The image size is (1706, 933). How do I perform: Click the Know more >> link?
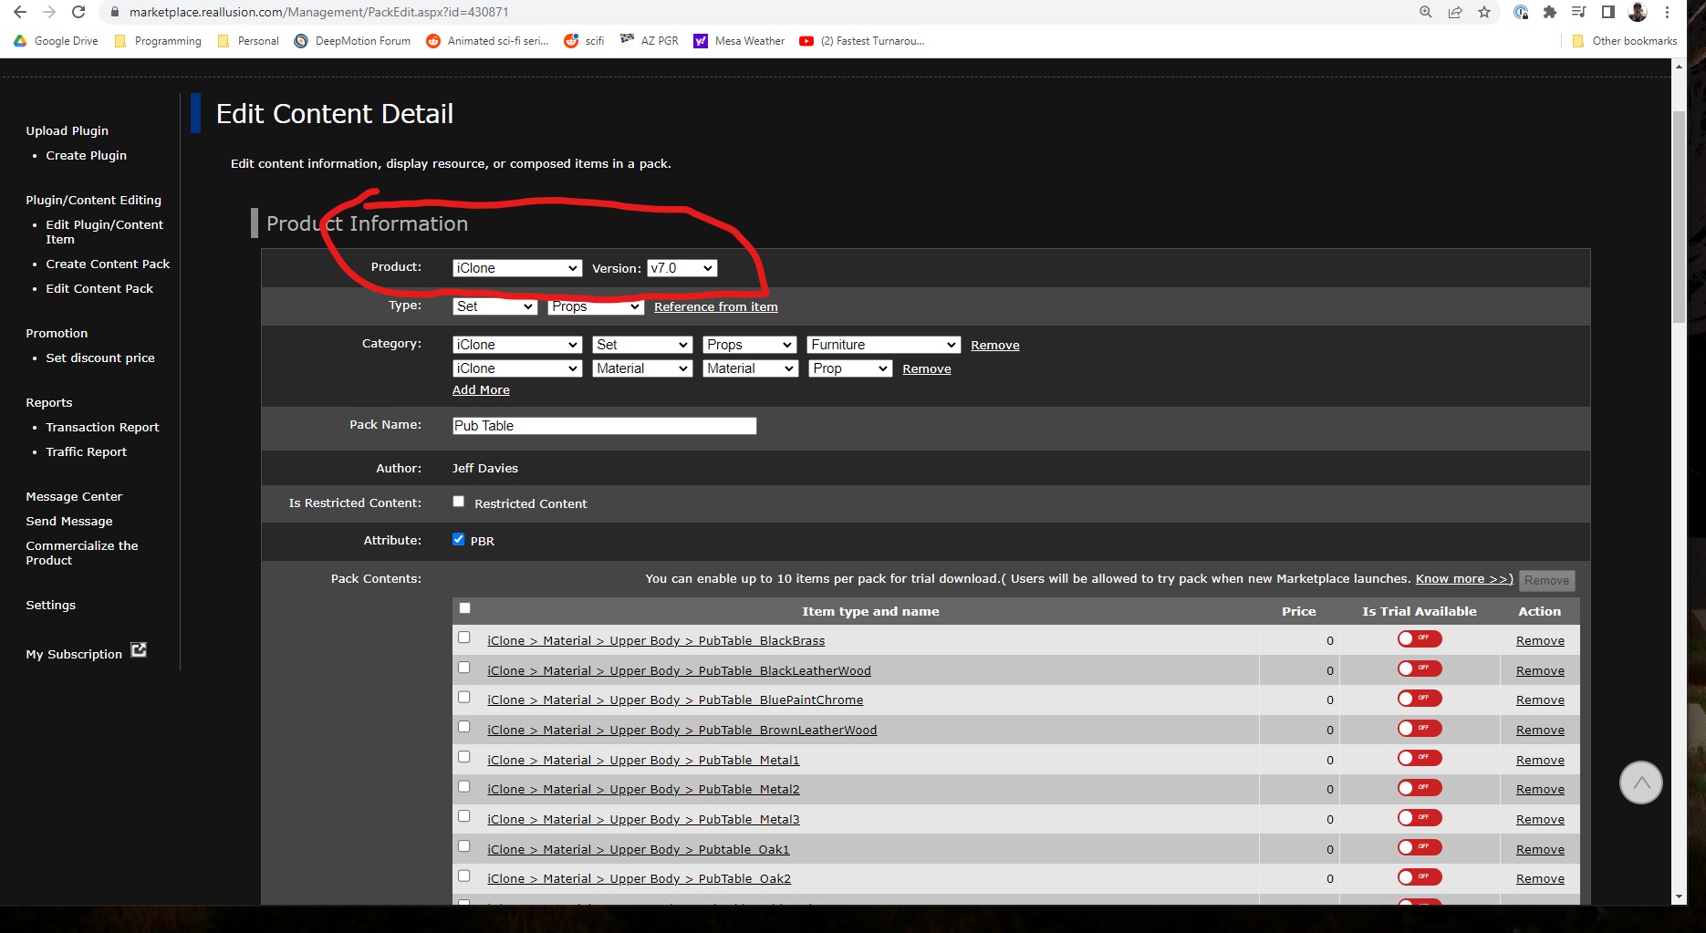point(1464,578)
